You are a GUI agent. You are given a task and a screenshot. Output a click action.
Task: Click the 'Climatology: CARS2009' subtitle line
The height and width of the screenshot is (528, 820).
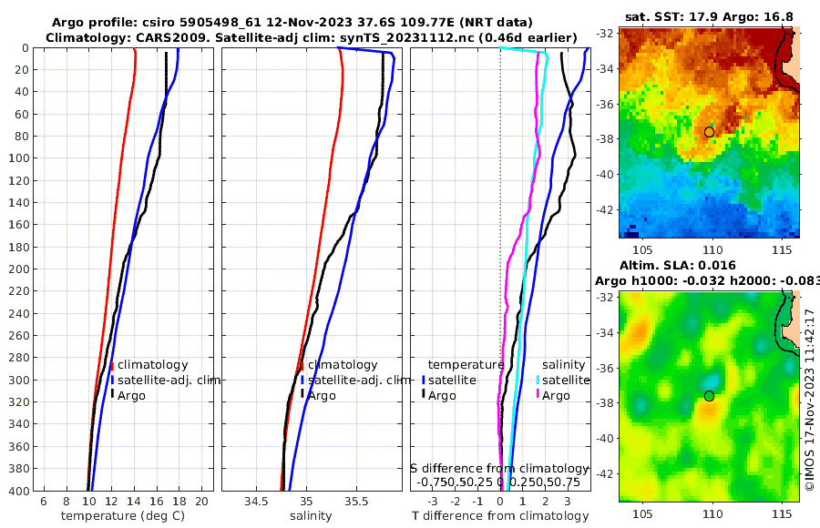[x=312, y=37]
